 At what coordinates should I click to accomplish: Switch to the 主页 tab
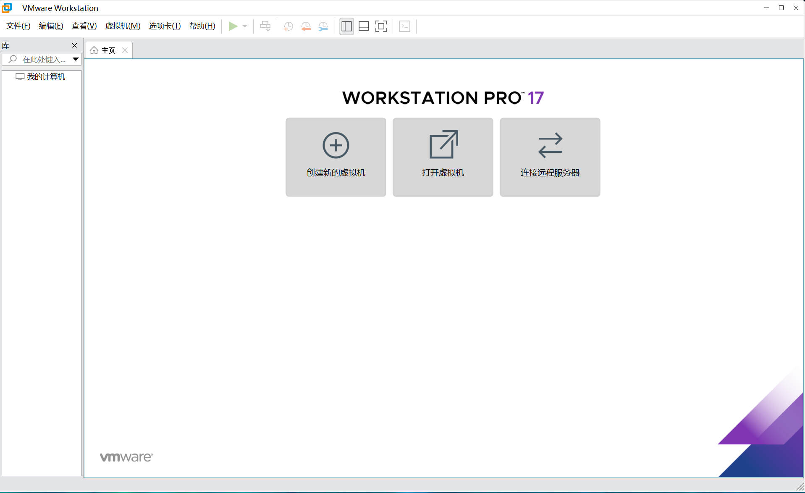coord(109,50)
